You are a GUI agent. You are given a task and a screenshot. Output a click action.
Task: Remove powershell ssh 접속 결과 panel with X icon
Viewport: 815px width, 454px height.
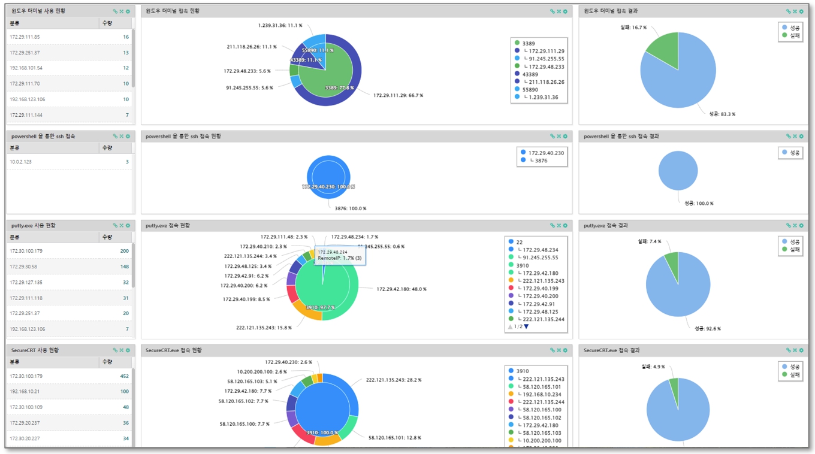click(795, 137)
